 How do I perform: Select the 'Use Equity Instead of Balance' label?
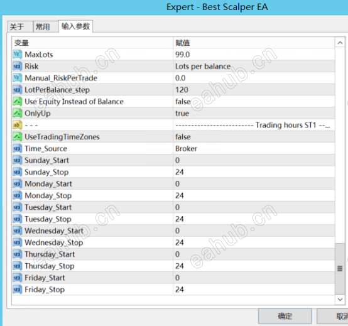point(74,102)
